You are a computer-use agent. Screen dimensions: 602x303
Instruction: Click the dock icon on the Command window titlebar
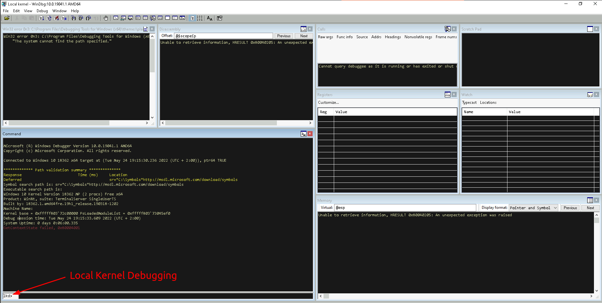(x=303, y=134)
